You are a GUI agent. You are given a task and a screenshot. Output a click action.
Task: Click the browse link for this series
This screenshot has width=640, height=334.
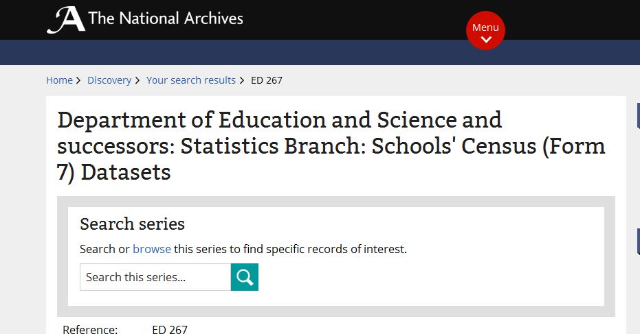[x=152, y=249]
